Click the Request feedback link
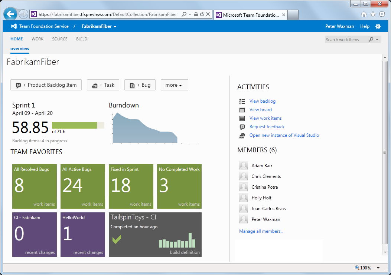 coord(267,127)
